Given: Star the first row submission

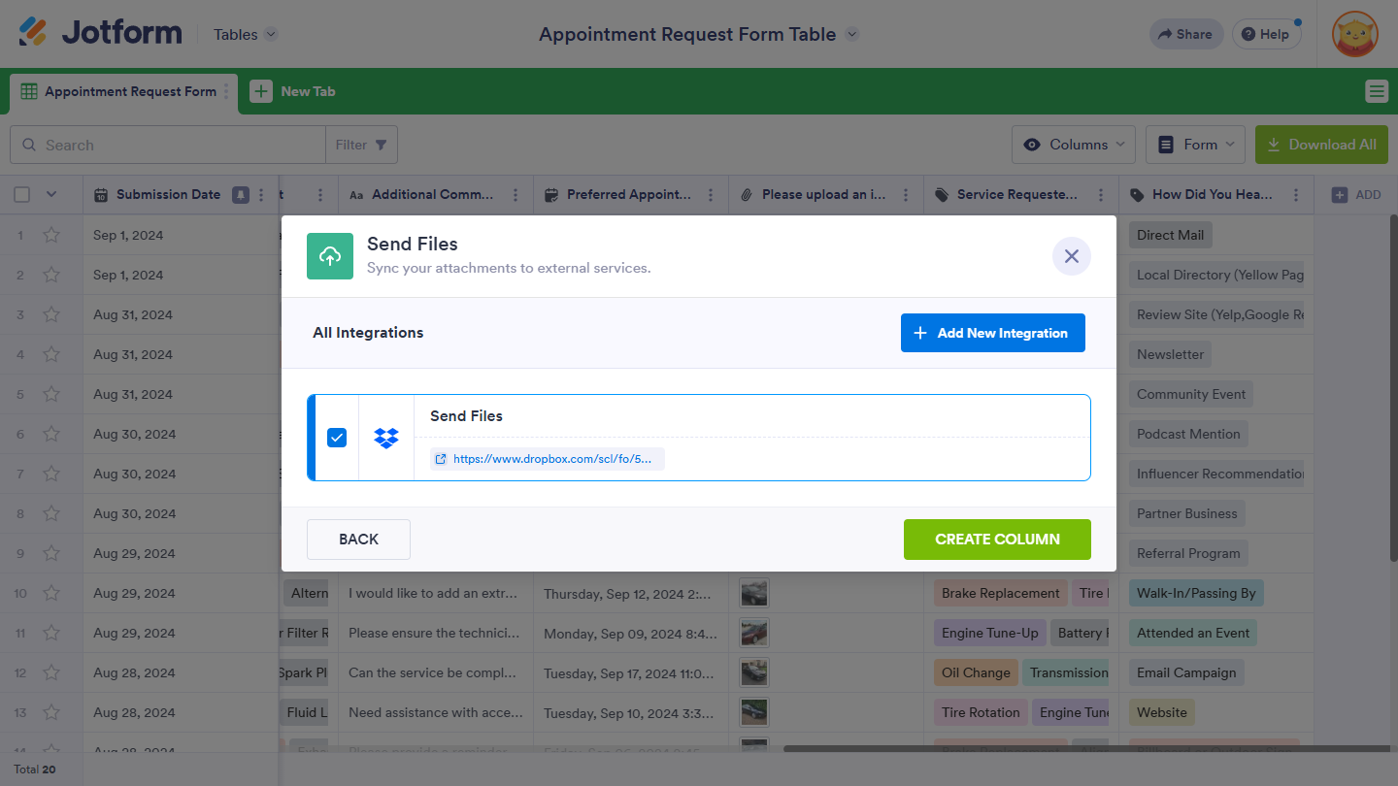Looking at the screenshot, I should (51, 235).
